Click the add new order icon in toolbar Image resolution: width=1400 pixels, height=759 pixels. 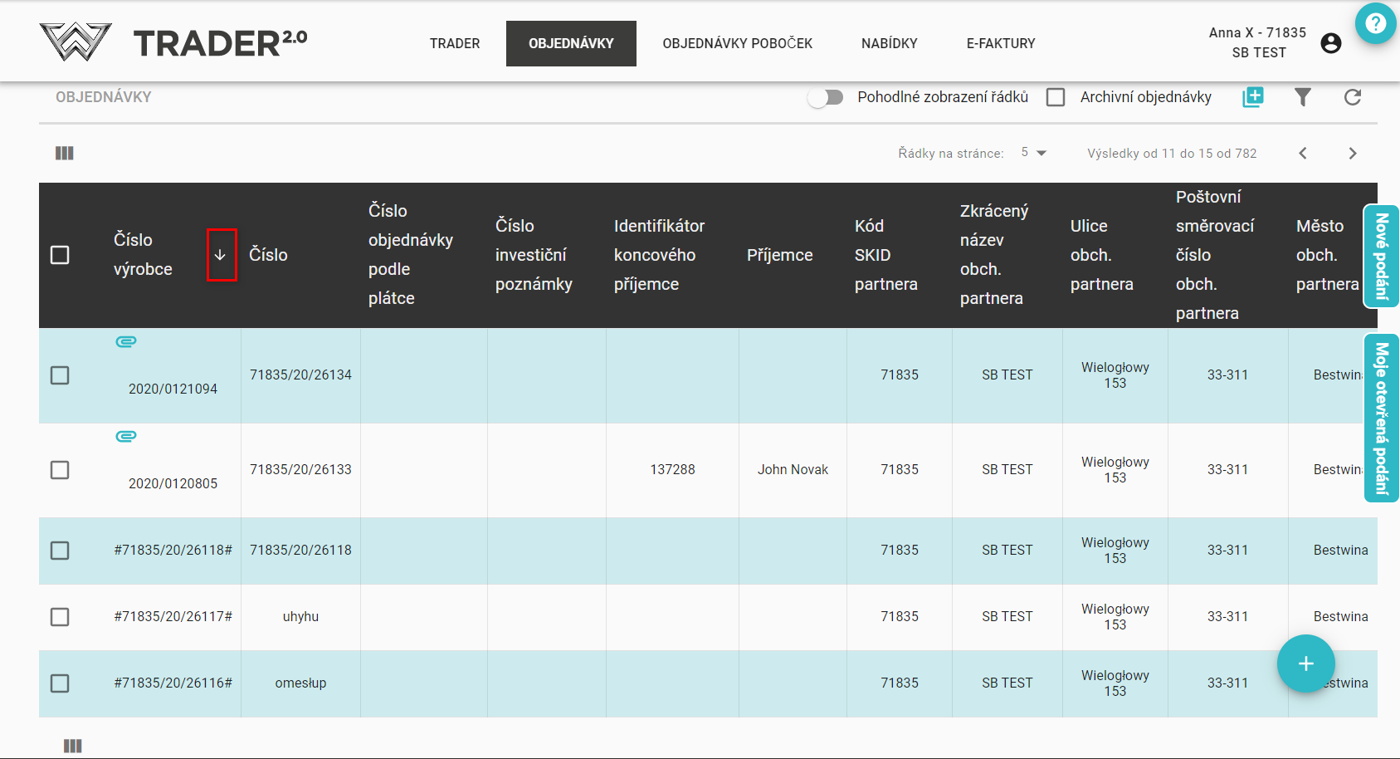pos(1252,97)
